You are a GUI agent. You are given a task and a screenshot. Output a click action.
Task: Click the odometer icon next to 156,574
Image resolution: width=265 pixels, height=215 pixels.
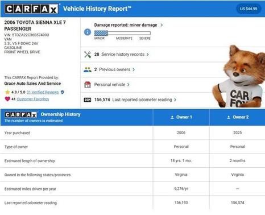click(x=88, y=100)
